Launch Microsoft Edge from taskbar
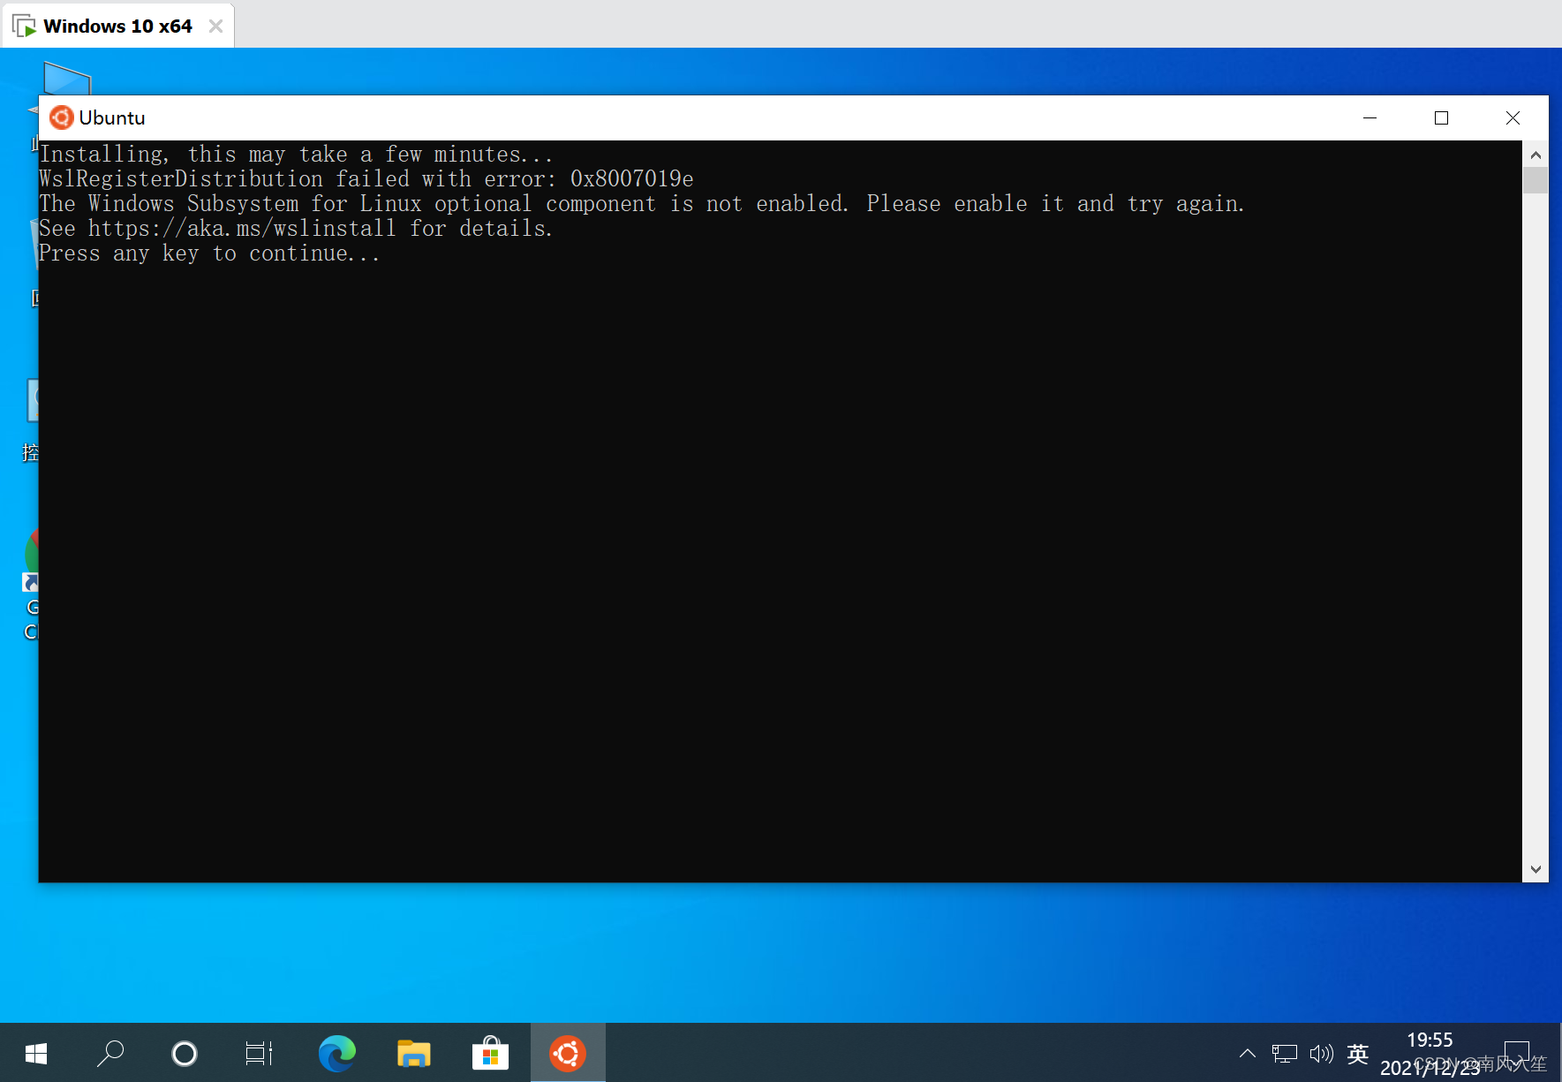 pos(336,1053)
